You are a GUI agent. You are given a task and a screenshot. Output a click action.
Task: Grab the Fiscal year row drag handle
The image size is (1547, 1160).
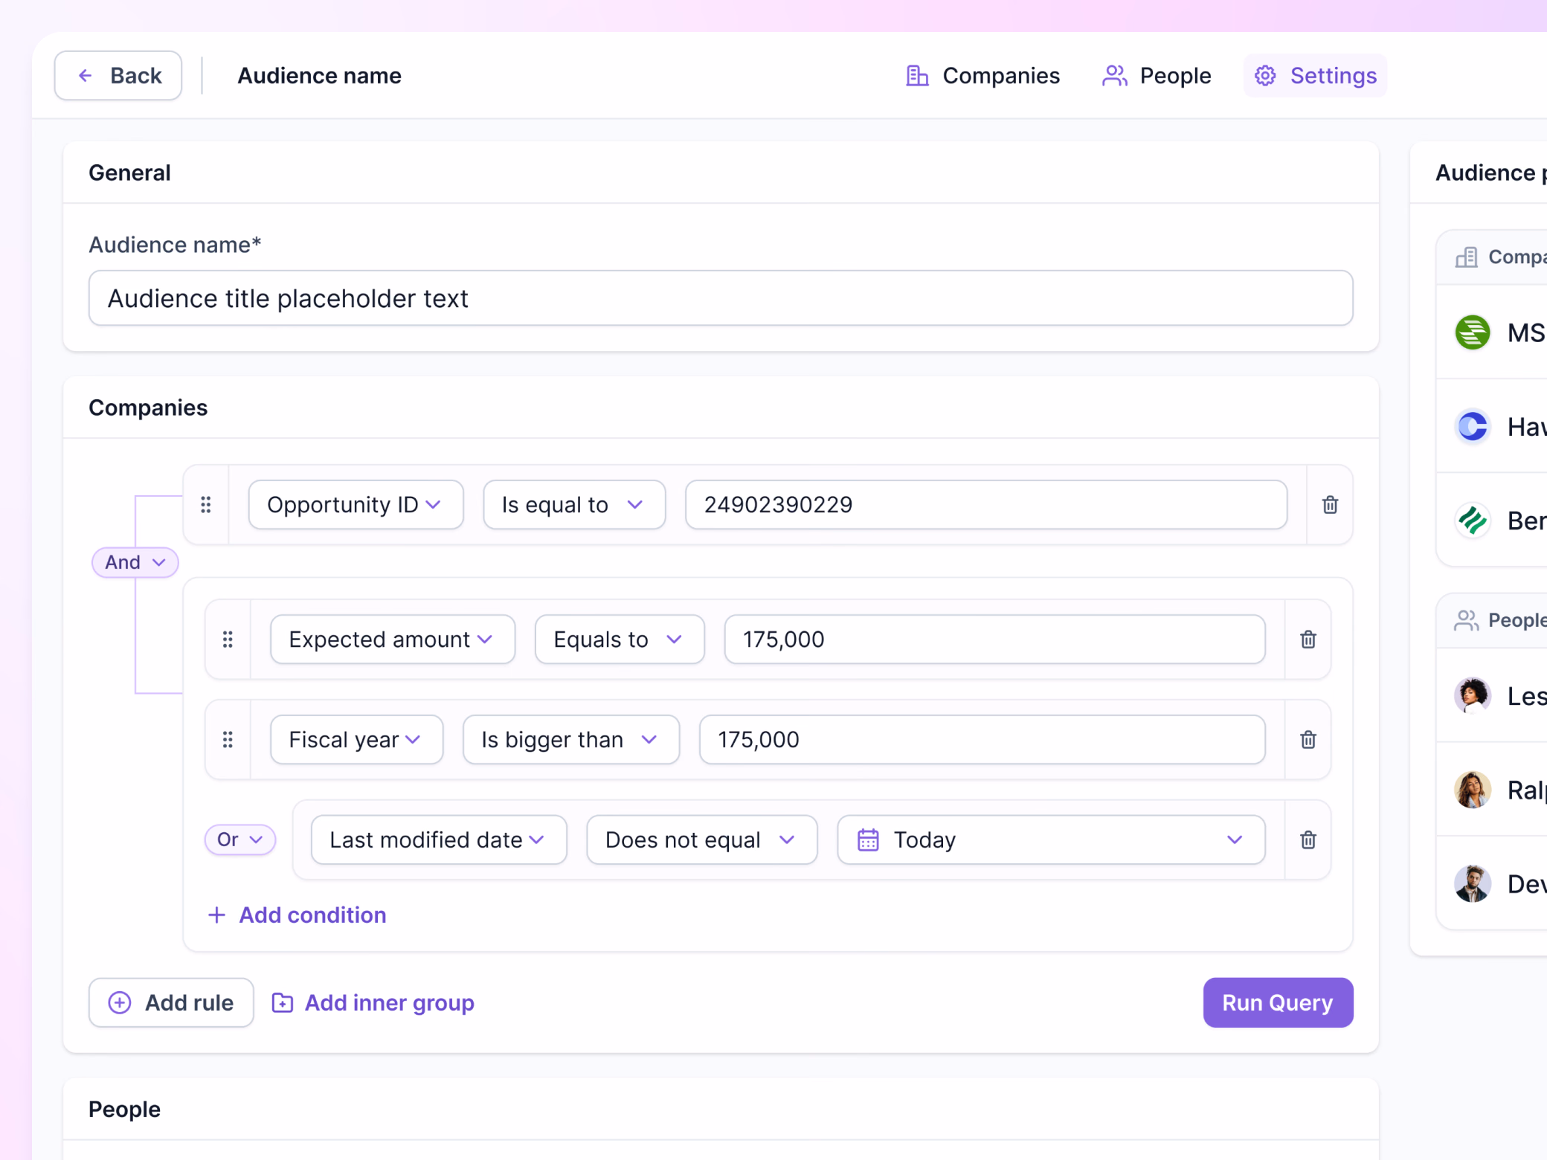pyautogui.click(x=228, y=740)
